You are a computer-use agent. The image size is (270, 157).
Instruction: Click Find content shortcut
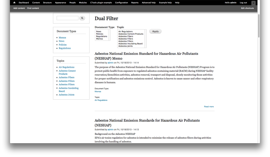point(33,8)
